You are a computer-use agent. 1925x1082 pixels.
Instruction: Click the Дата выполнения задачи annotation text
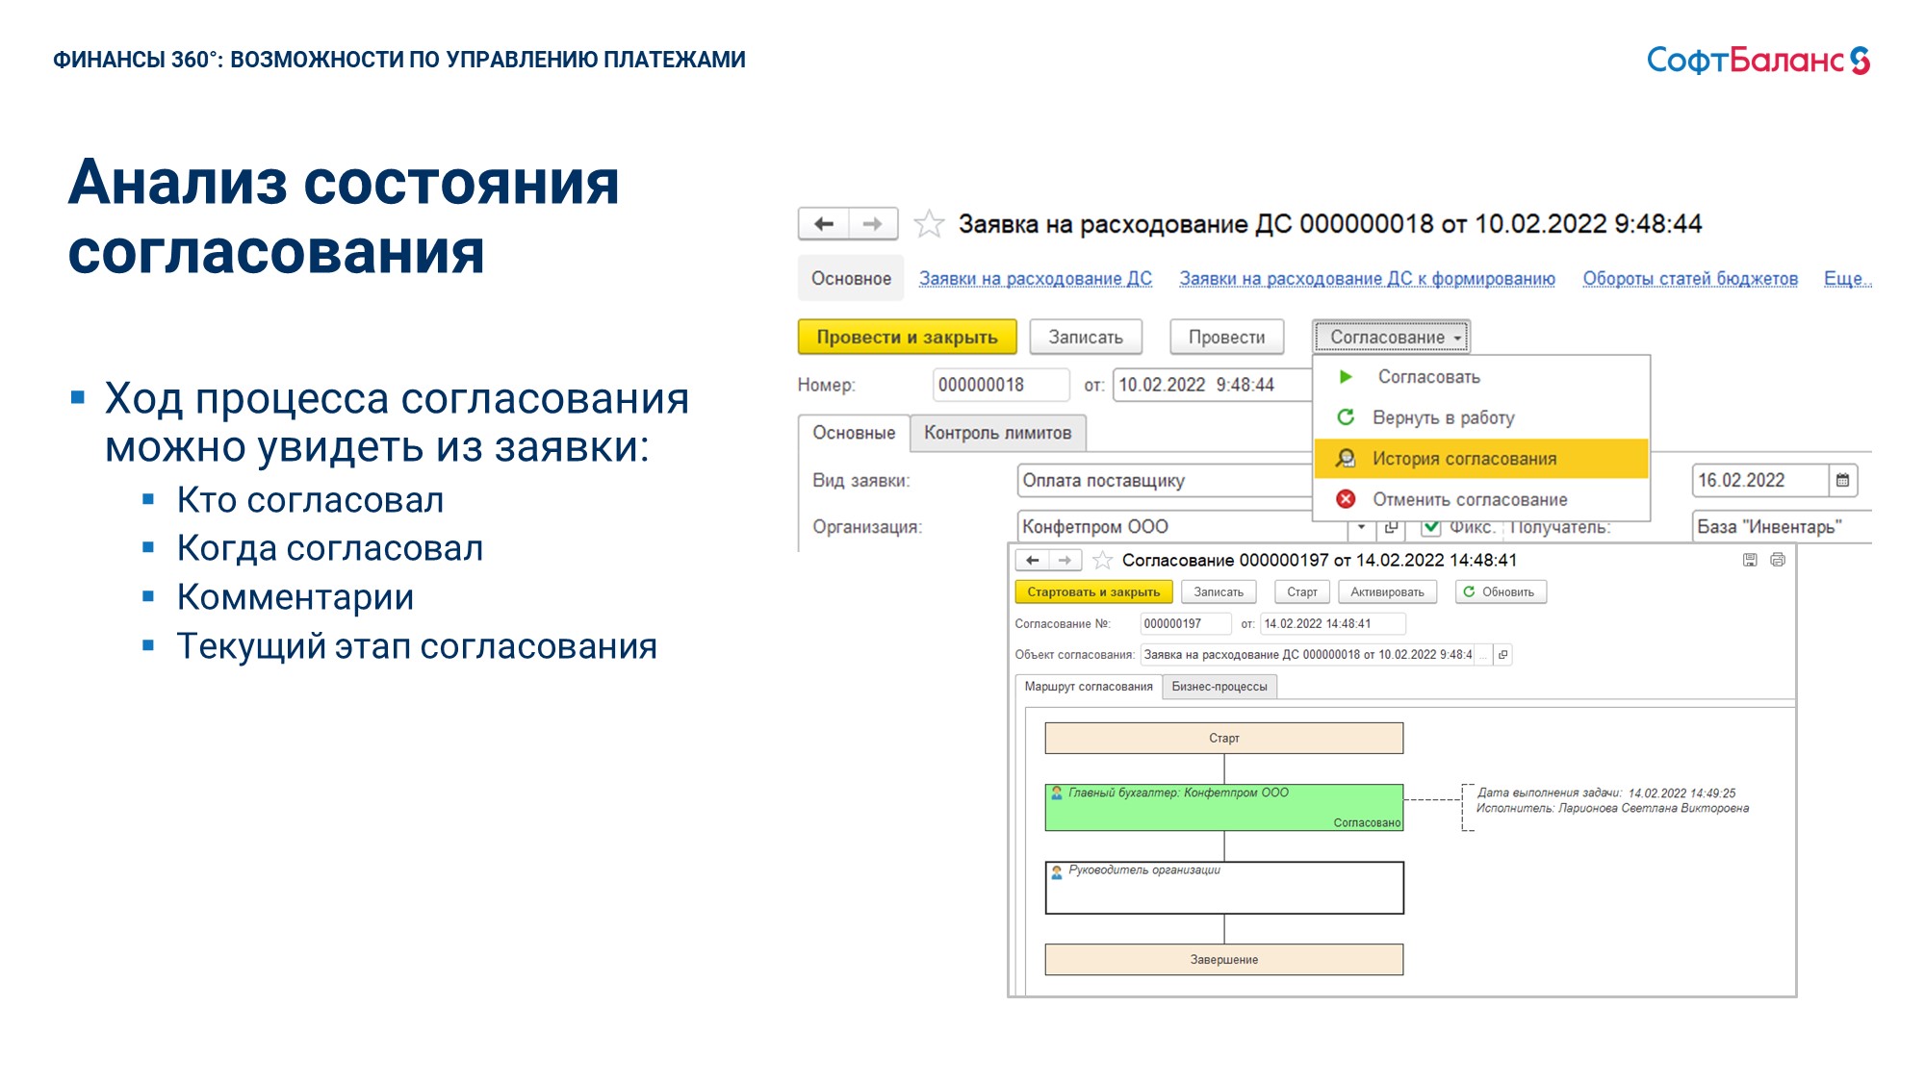1606,793
